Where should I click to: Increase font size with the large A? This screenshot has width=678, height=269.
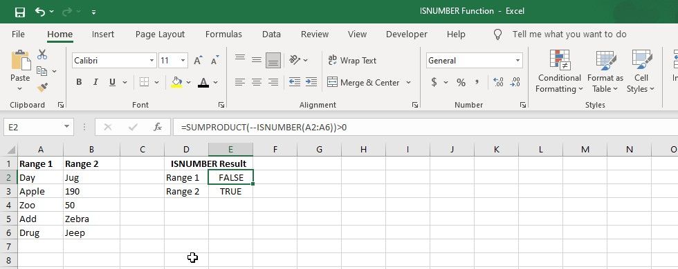[x=198, y=61]
